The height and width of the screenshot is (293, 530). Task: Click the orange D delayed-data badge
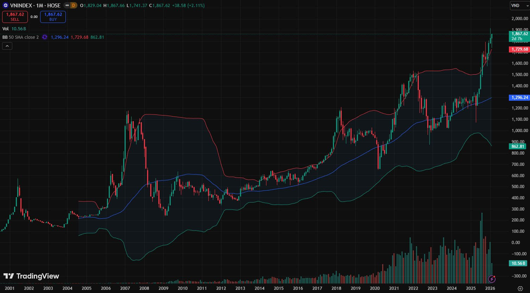[73, 6]
